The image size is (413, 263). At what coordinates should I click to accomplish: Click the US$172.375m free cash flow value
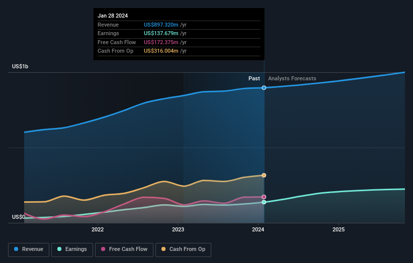[161, 42]
